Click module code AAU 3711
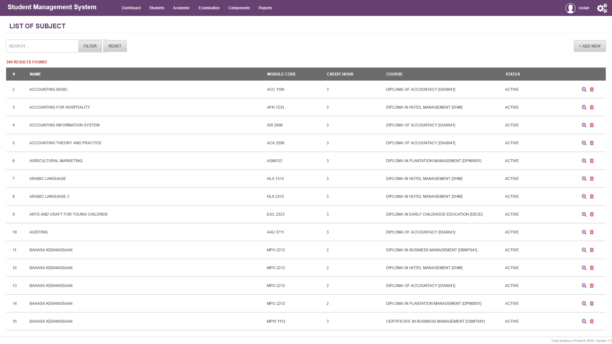Screen dimensions: 612x344 275,232
